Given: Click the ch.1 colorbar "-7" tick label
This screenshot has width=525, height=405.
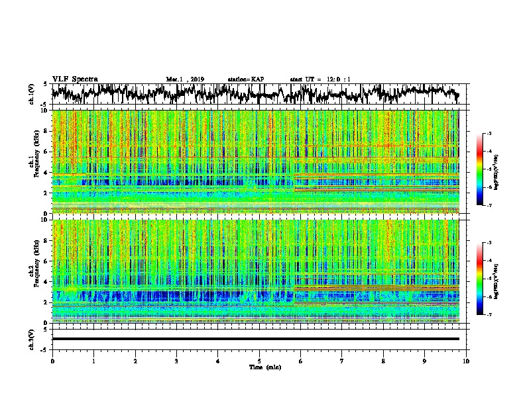Looking at the screenshot, I should coord(489,205).
